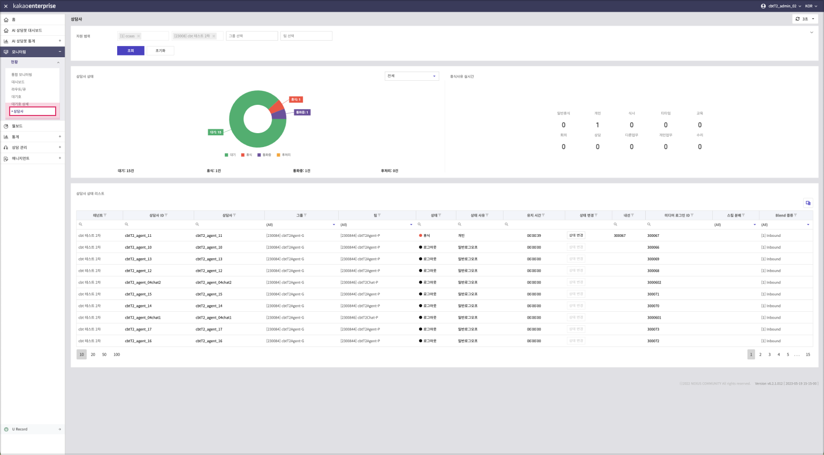Open 월보드 in the sidebar

click(17, 126)
